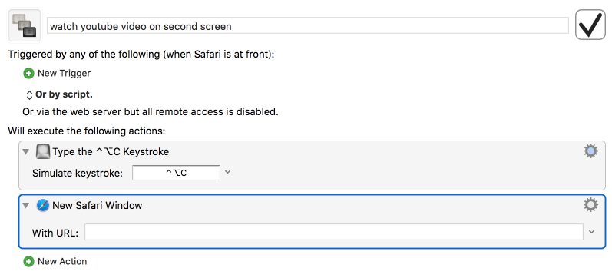Image resolution: width=612 pixels, height=278 pixels.
Task: Collapse the Type Keystroke action
Action: [26, 151]
